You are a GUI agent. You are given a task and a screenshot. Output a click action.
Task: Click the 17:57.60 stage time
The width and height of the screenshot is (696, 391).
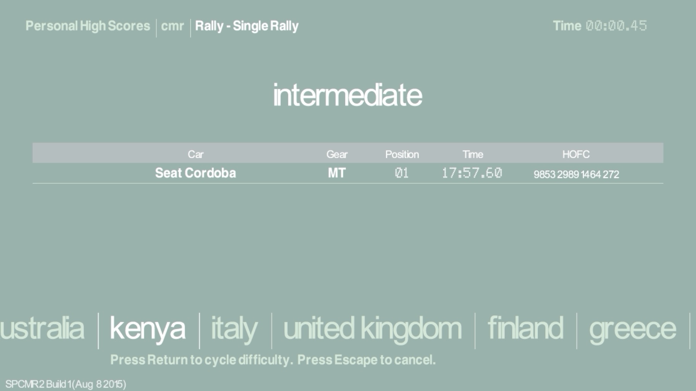coord(472,173)
